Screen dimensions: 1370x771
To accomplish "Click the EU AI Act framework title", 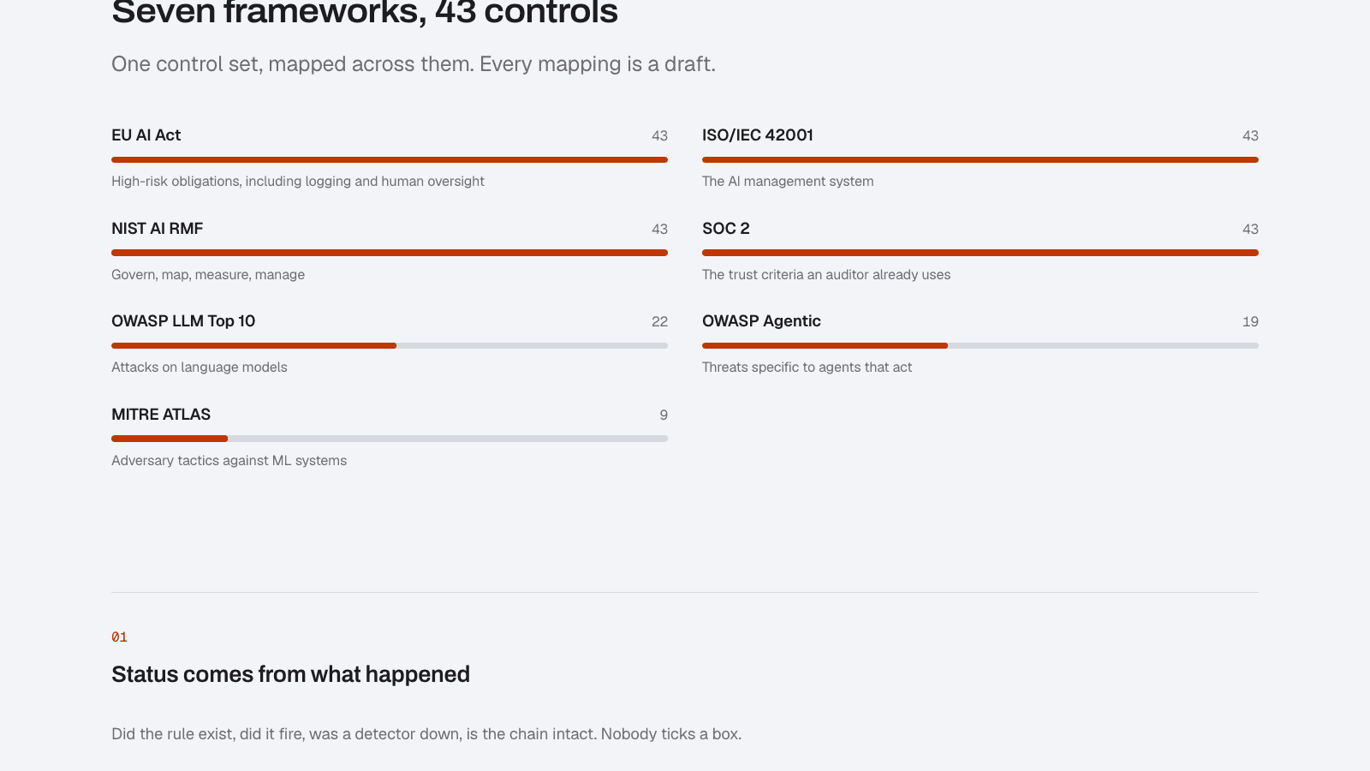I will (x=146, y=135).
